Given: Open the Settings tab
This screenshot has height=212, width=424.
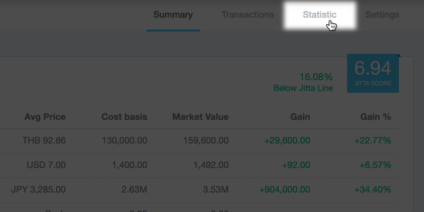Looking at the screenshot, I should click(382, 15).
